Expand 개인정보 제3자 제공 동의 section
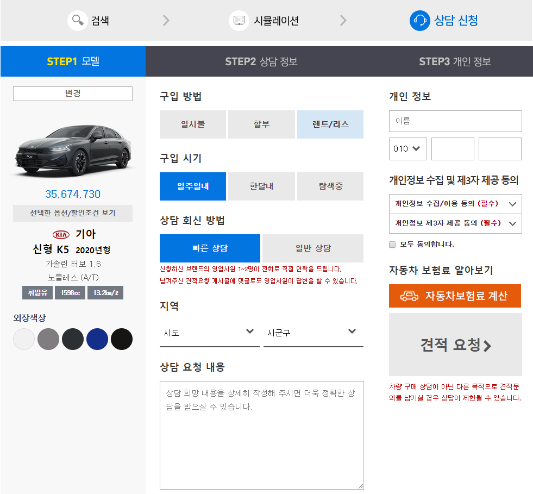Viewport: 533px width, 494px height. tap(455, 223)
